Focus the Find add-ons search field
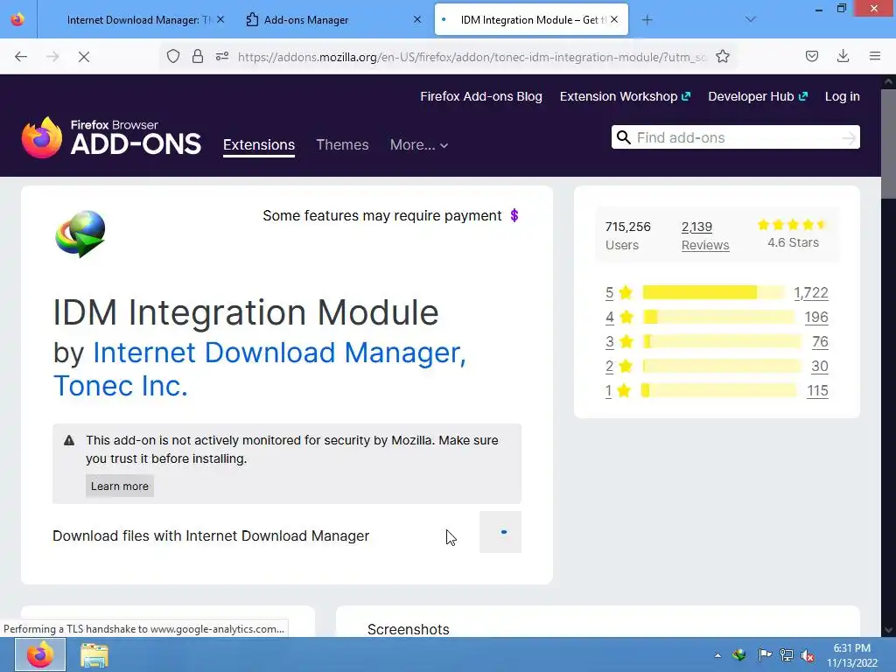The image size is (896, 672). [735, 137]
